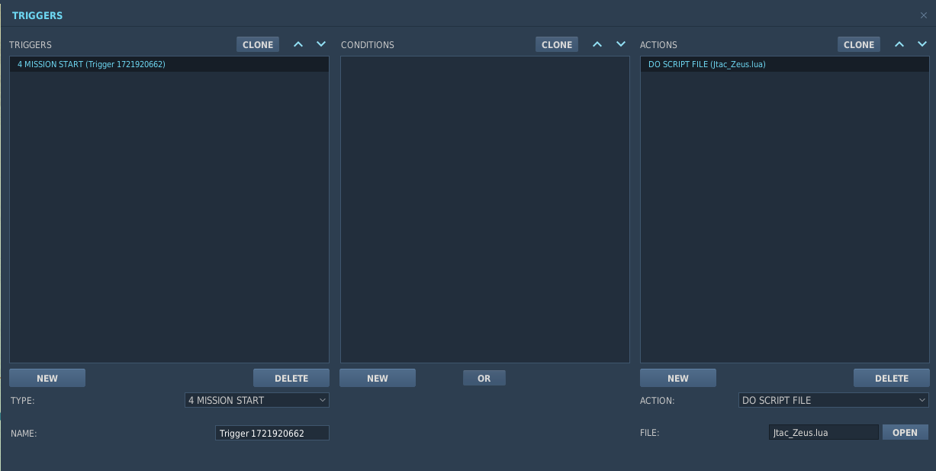Expand the ACTION type dropdown
Viewport: 936px width, 471px height.
(833, 400)
